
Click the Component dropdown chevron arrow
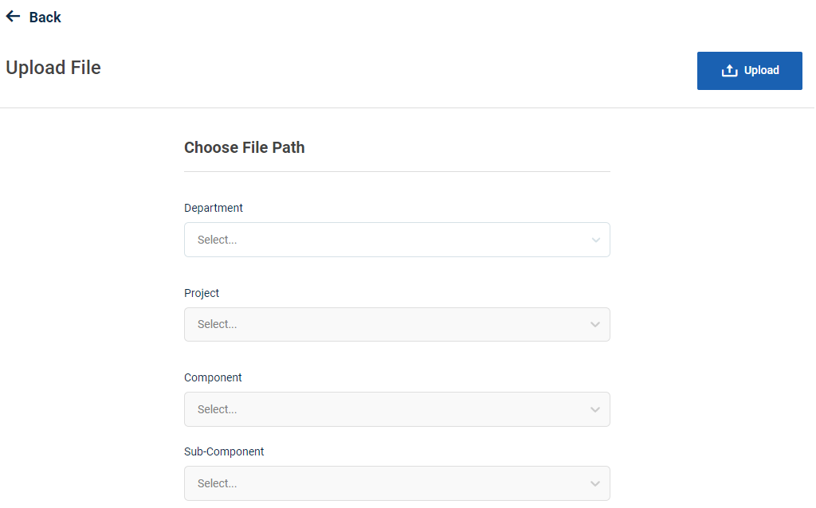(595, 409)
